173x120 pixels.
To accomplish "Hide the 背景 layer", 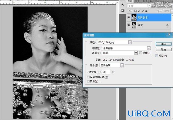I will (x=129, y=25).
